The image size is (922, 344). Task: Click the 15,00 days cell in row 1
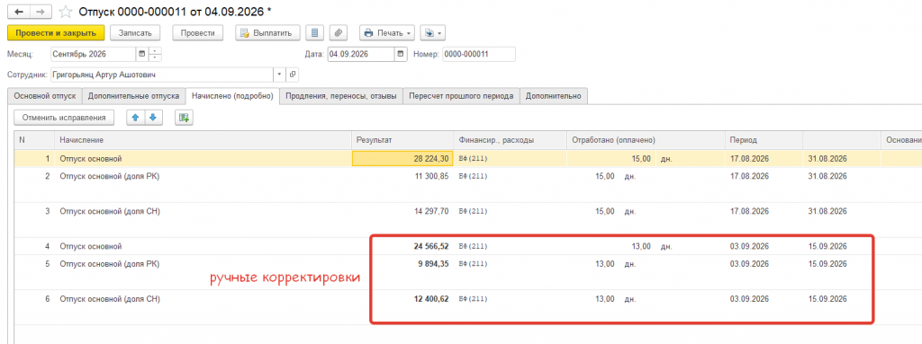point(641,158)
